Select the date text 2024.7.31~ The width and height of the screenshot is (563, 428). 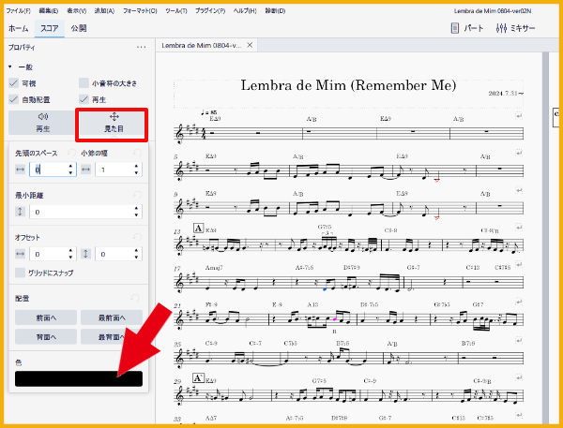[x=506, y=94]
